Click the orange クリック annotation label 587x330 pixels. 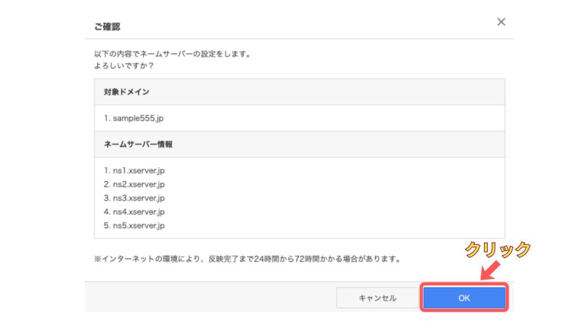(498, 250)
